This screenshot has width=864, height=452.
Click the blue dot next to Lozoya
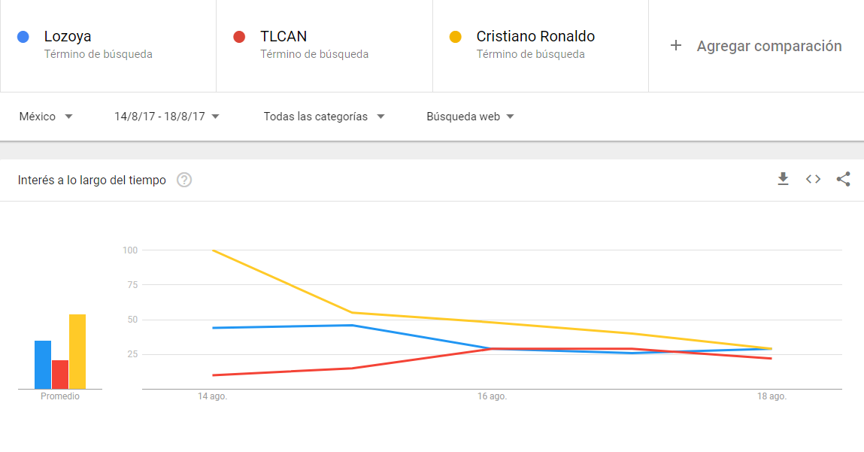coord(23,37)
